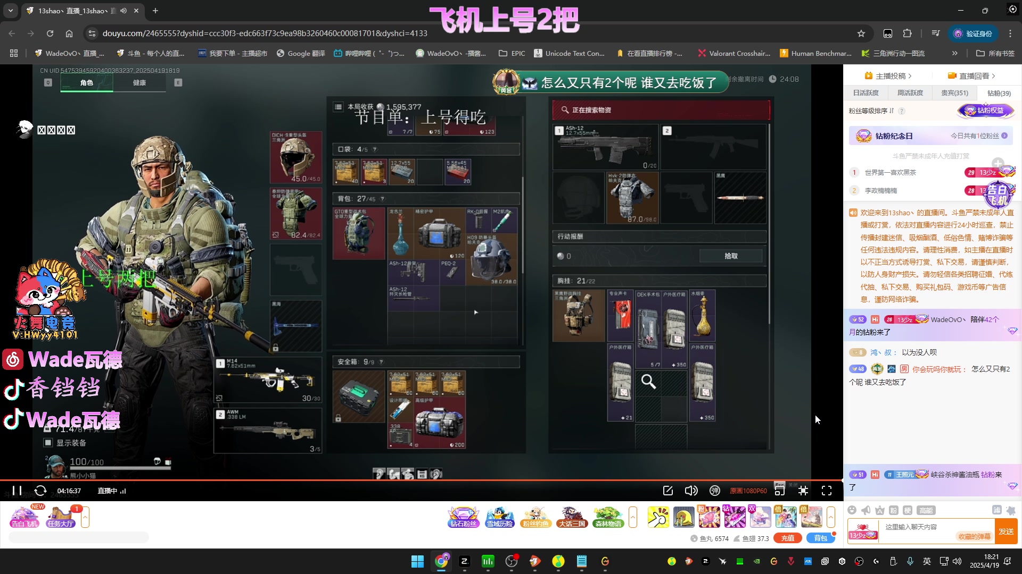The height and width of the screenshot is (574, 1022).
Task: Expand the gift bar with its right arrow
Action: pos(831,517)
